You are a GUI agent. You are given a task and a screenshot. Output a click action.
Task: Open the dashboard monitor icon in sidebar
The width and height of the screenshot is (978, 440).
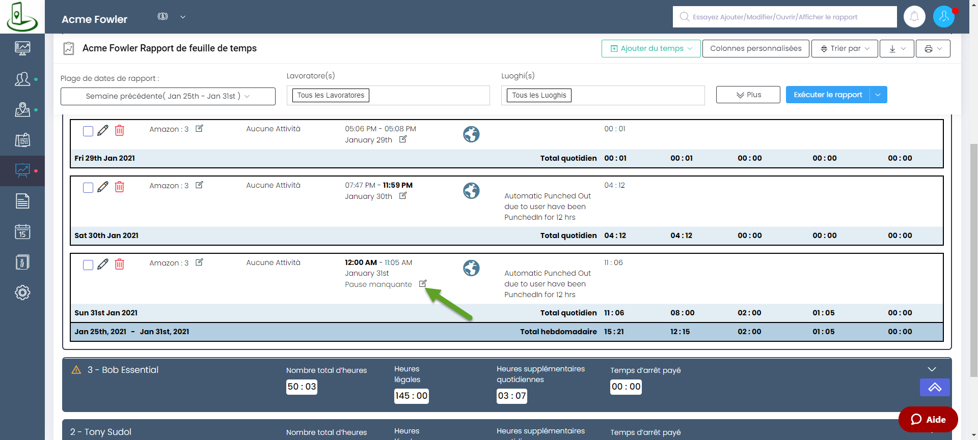point(22,48)
